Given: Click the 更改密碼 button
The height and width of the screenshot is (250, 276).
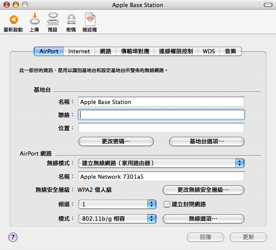Looking at the screenshot, I should click(x=116, y=141).
